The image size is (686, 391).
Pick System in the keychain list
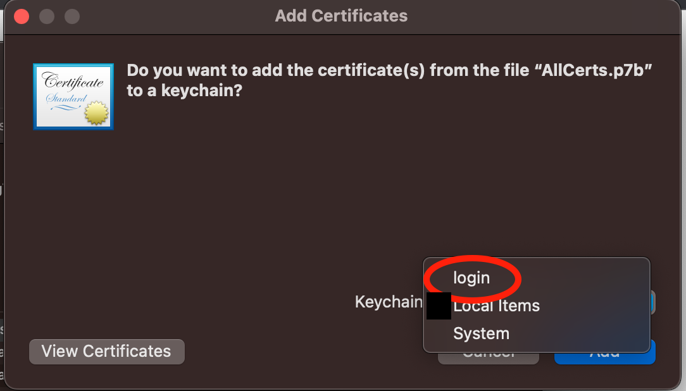point(481,333)
